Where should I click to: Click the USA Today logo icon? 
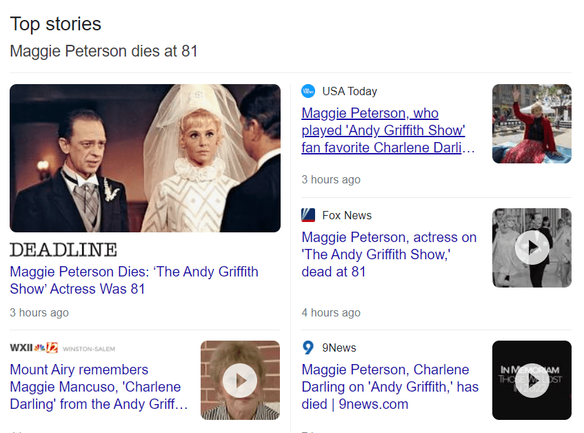[x=308, y=91]
